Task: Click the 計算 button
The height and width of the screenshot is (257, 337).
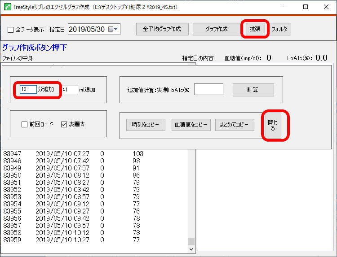Action: point(253,90)
